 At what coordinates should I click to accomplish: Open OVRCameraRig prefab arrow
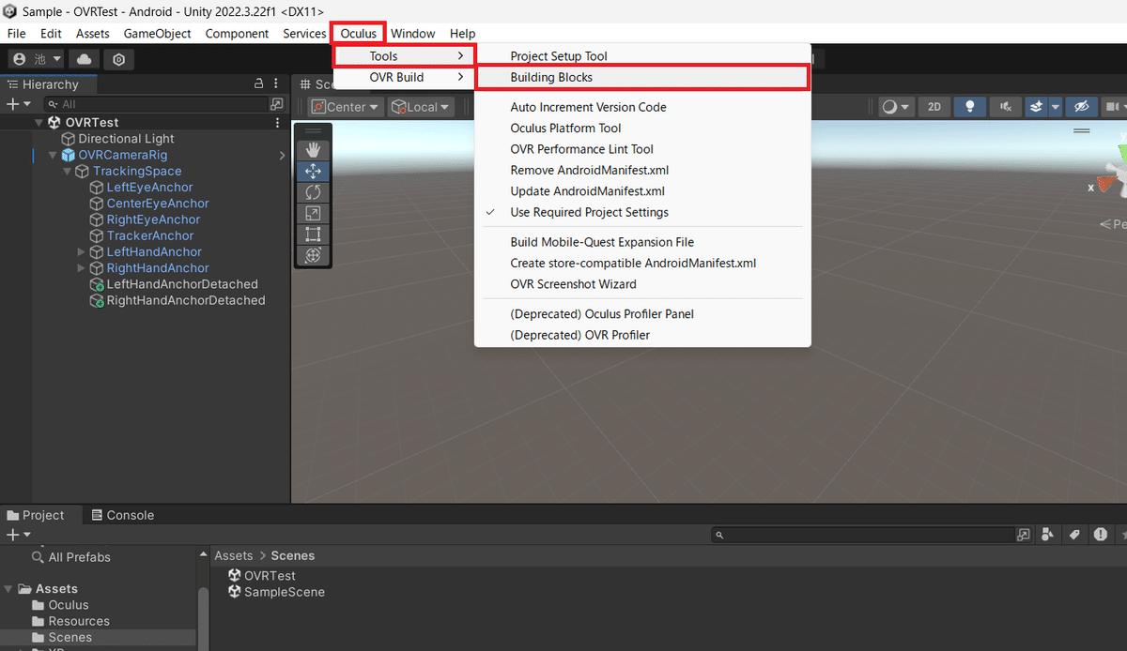coord(282,156)
